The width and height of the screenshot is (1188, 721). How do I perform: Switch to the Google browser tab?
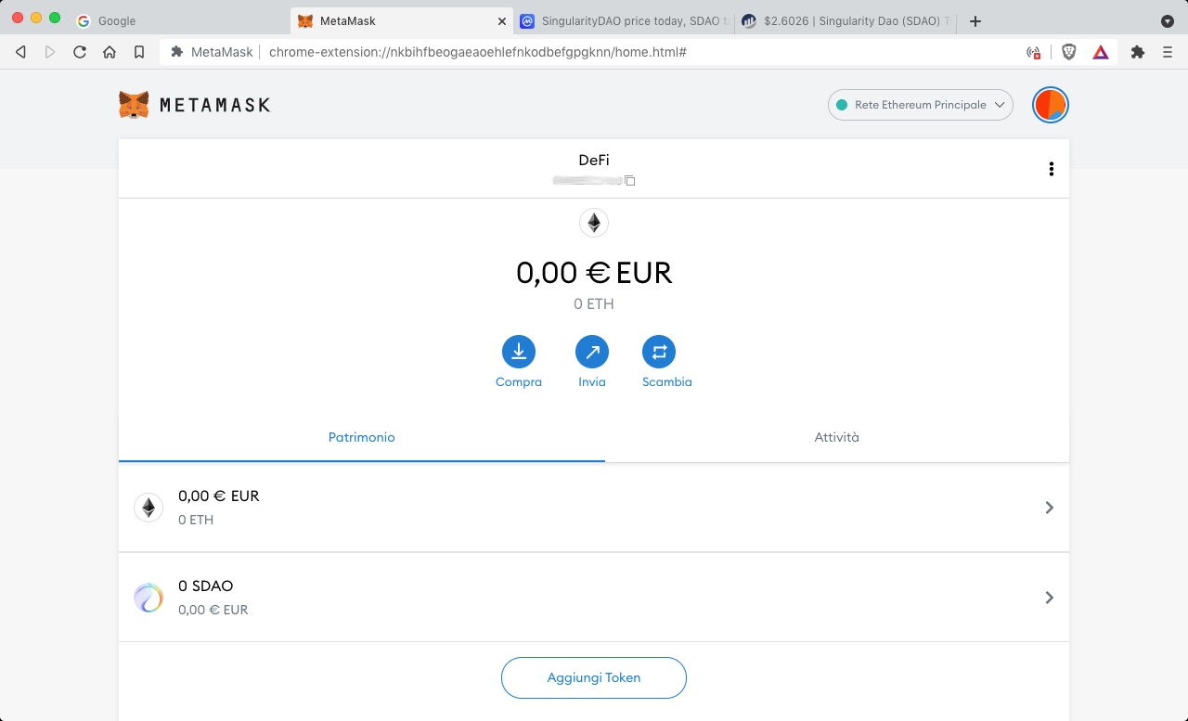coord(176,20)
